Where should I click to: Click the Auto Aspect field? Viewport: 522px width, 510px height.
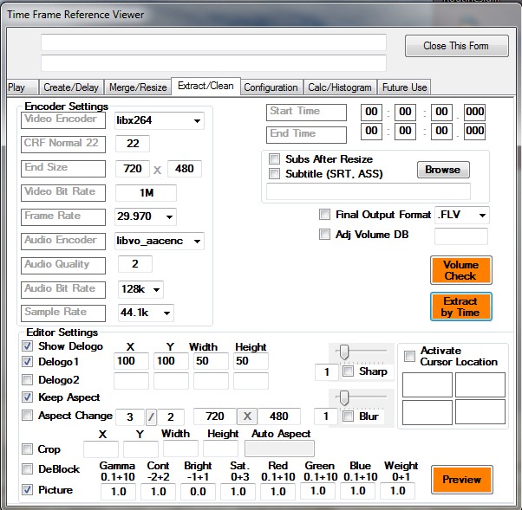click(x=279, y=449)
